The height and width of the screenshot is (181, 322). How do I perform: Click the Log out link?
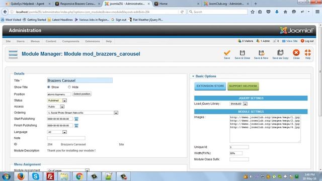(x=307, y=41)
